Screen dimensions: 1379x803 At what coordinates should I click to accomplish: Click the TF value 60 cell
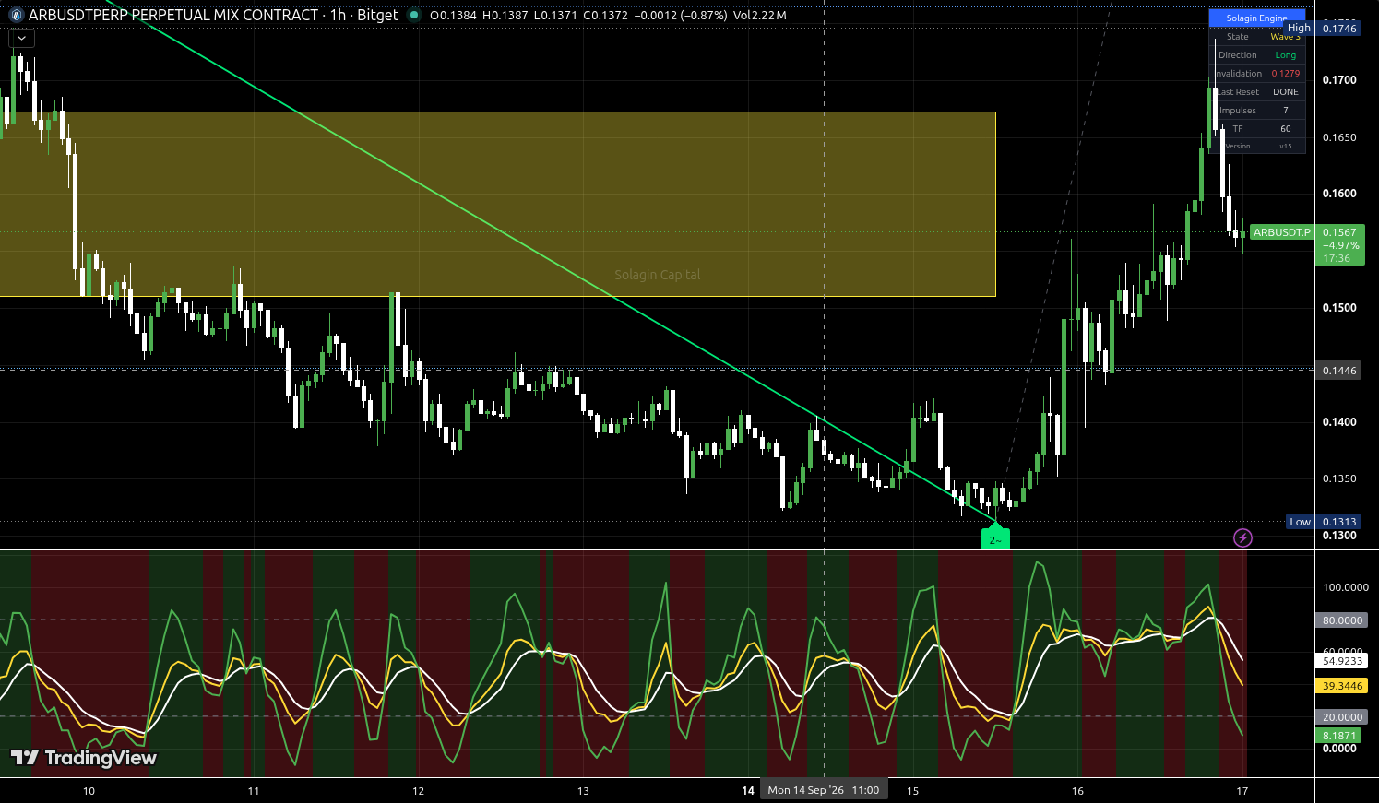click(x=1286, y=129)
